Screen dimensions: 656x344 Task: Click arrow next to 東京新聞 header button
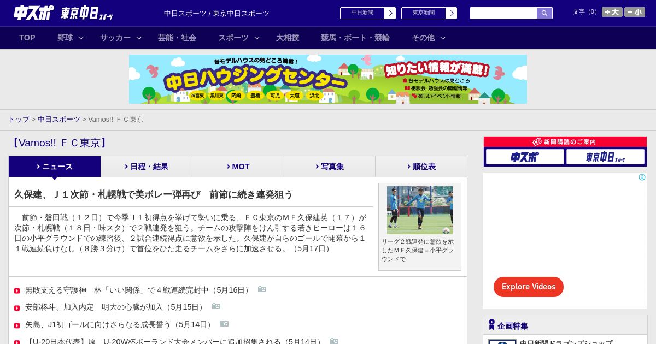[451, 13]
